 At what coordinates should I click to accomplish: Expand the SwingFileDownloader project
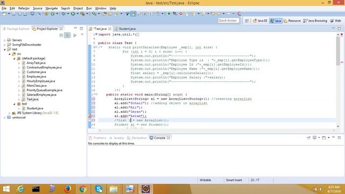(5, 45)
